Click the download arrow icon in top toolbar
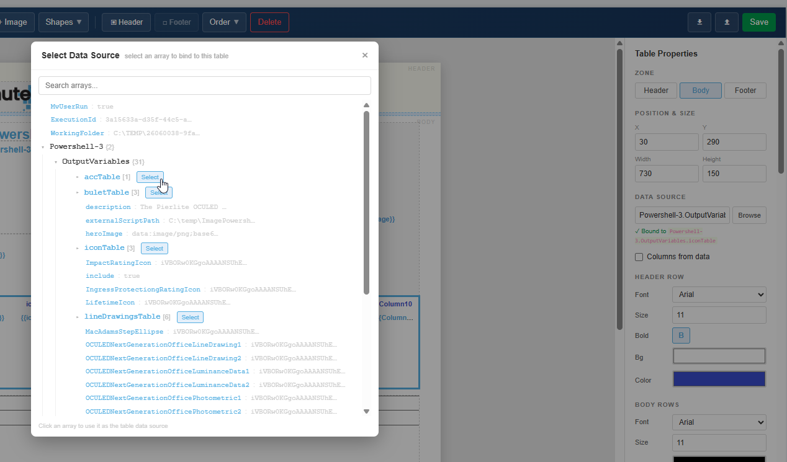The image size is (787, 462). (x=699, y=22)
